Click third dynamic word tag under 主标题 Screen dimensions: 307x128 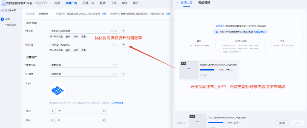point(84,37)
